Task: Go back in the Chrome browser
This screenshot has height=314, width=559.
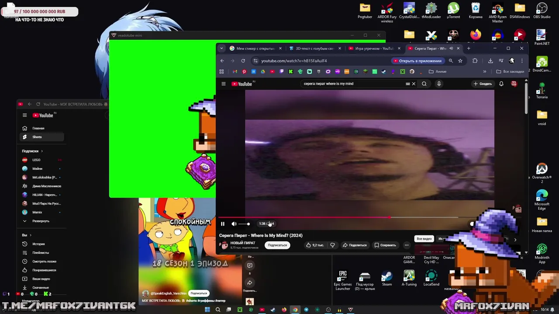Action: point(222,61)
